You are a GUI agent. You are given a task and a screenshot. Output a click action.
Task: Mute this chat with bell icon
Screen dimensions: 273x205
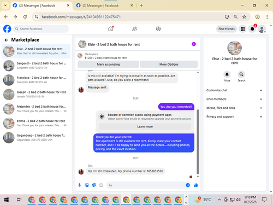(227, 74)
